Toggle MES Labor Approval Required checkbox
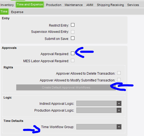The image size is (144, 136). coord(73,61)
